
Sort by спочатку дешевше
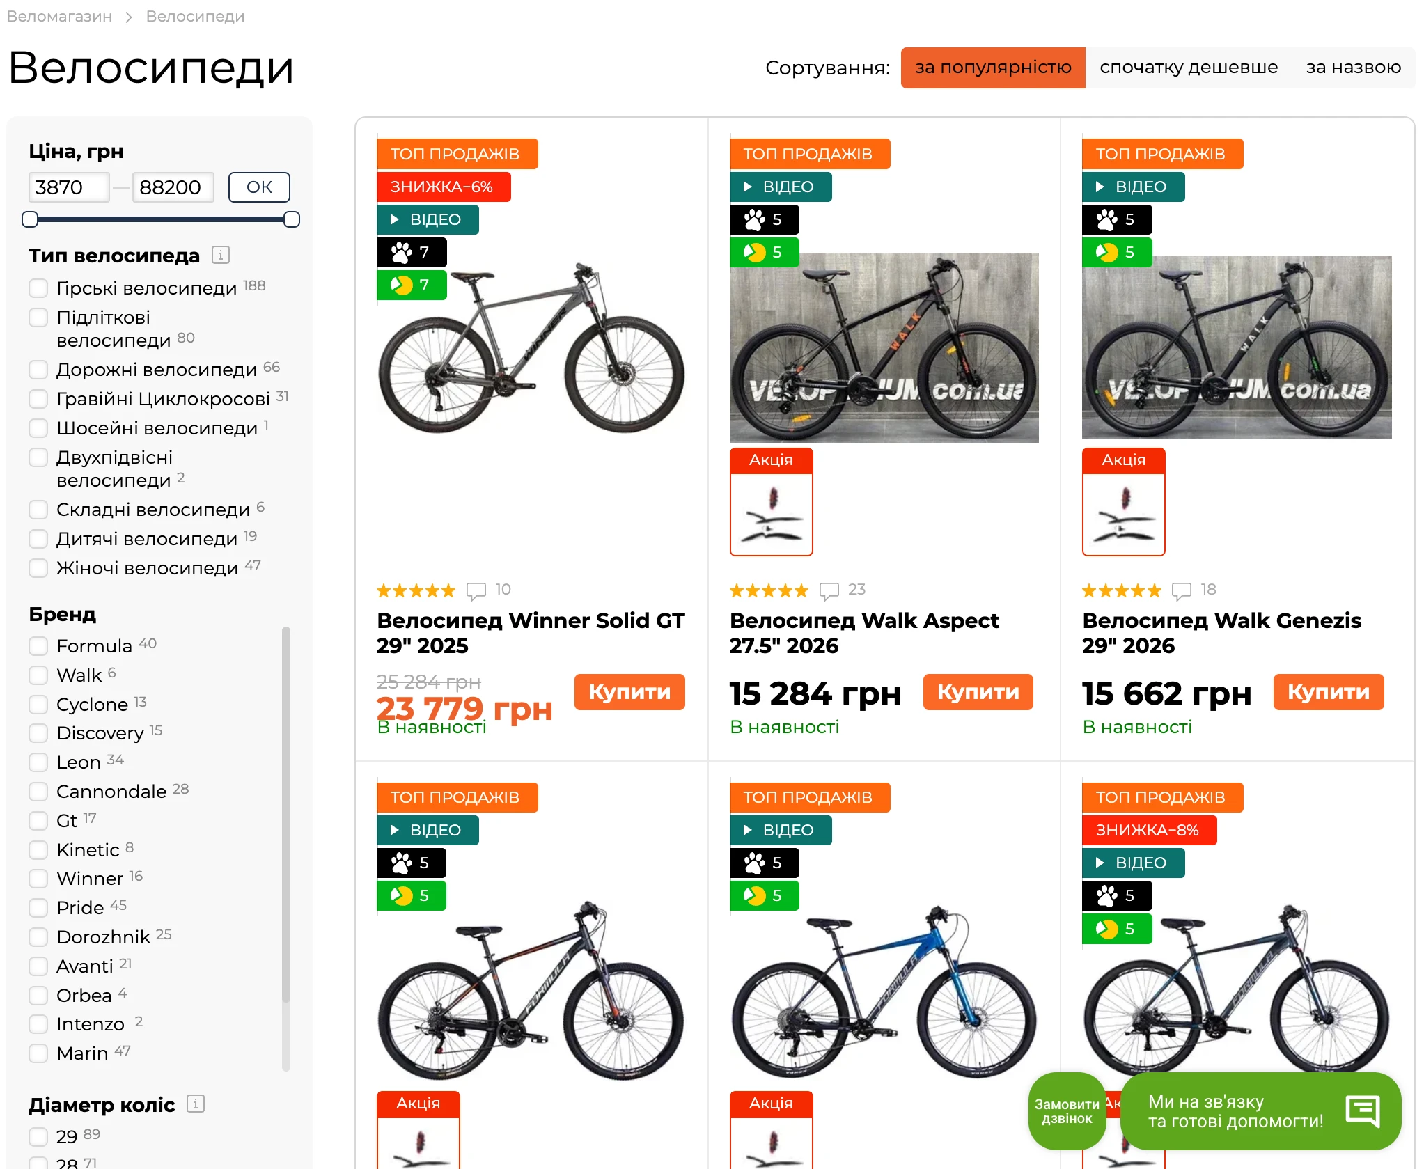point(1188,68)
